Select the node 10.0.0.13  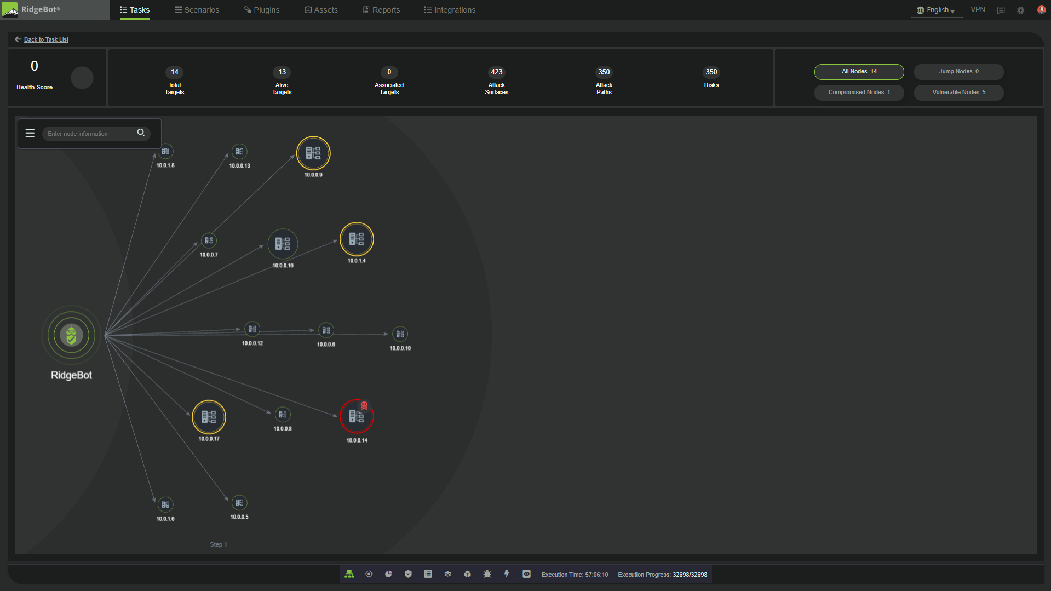click(239, 152)
